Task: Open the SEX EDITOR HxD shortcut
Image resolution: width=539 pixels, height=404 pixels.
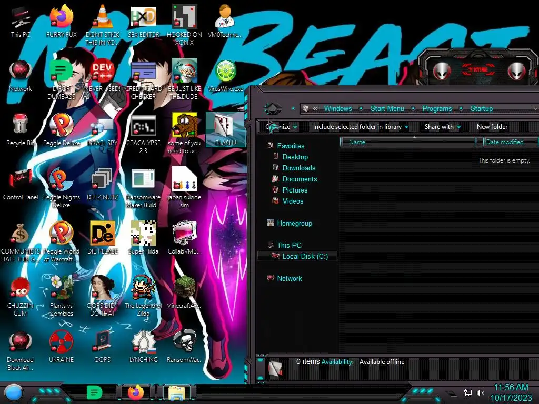Action: pos(144,21)
